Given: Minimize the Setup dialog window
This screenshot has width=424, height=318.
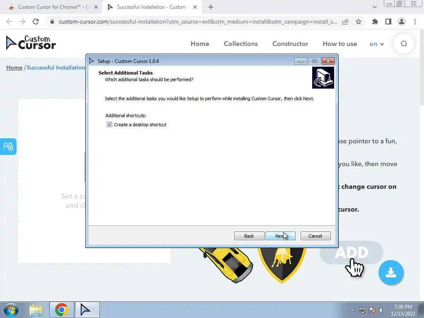Looking at the screenshot, I should tap(301, 61).
